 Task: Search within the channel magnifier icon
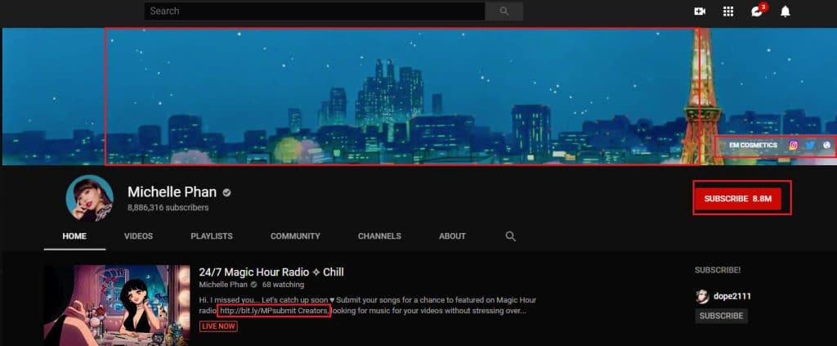[510, 236]
